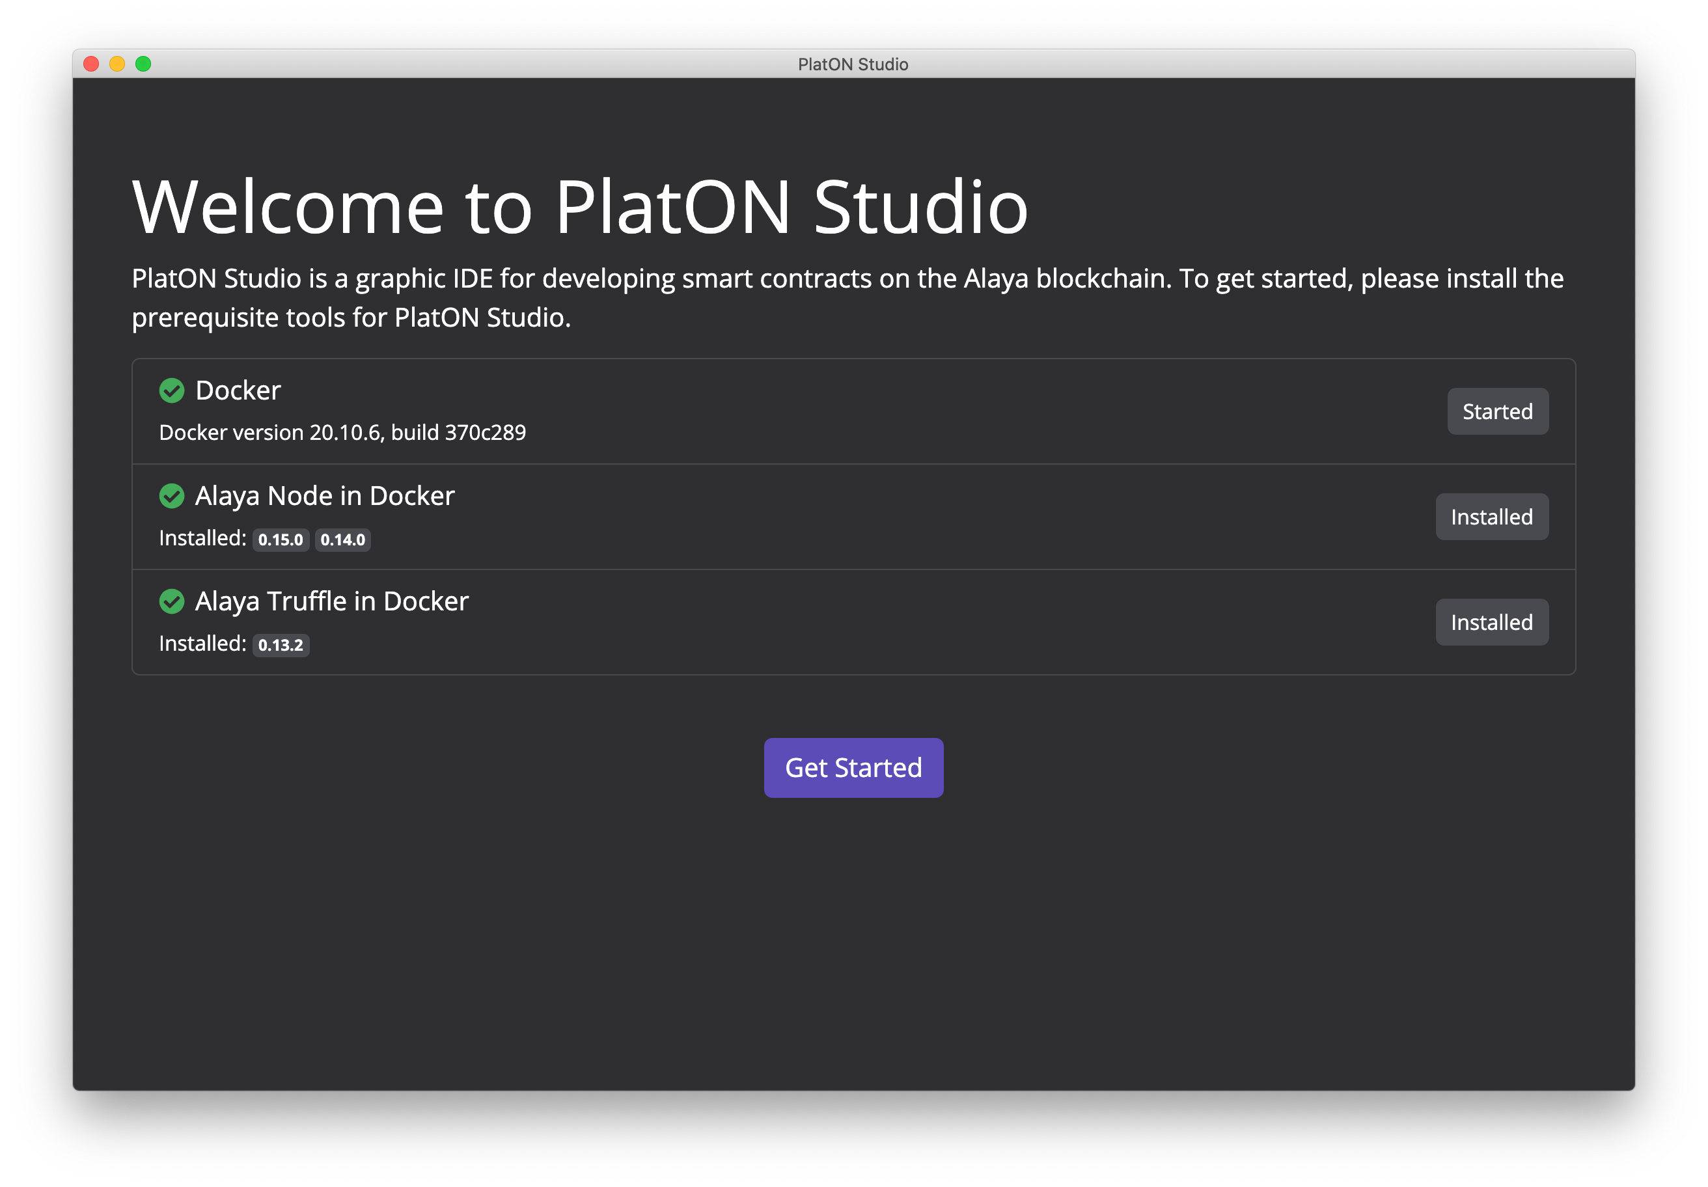The image size is (1708, 1187).
Task: Click the checkmark icon for Alaya Node
Action: (172, 496)
